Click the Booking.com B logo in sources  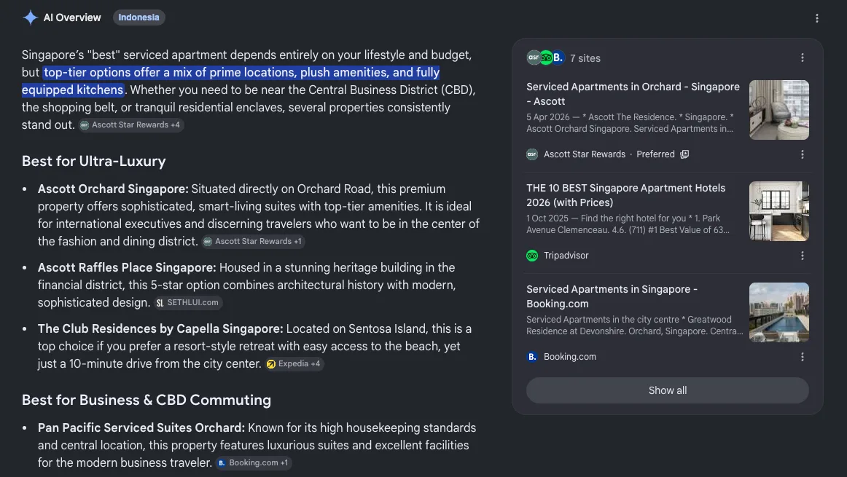(532, 357)
